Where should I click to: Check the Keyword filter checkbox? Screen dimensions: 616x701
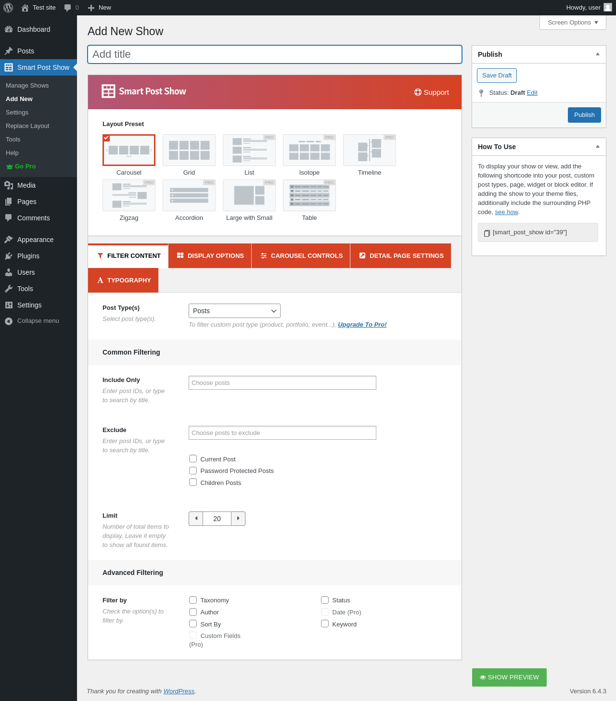coord(325,624)
